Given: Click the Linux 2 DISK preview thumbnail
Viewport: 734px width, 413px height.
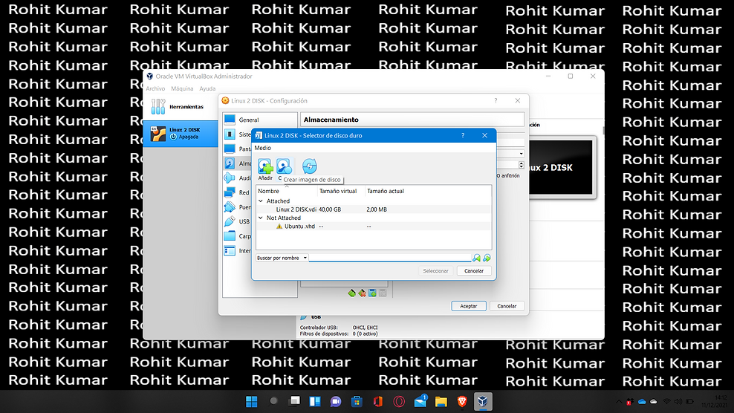Looking at the screenshot, I should pos(562,167).
